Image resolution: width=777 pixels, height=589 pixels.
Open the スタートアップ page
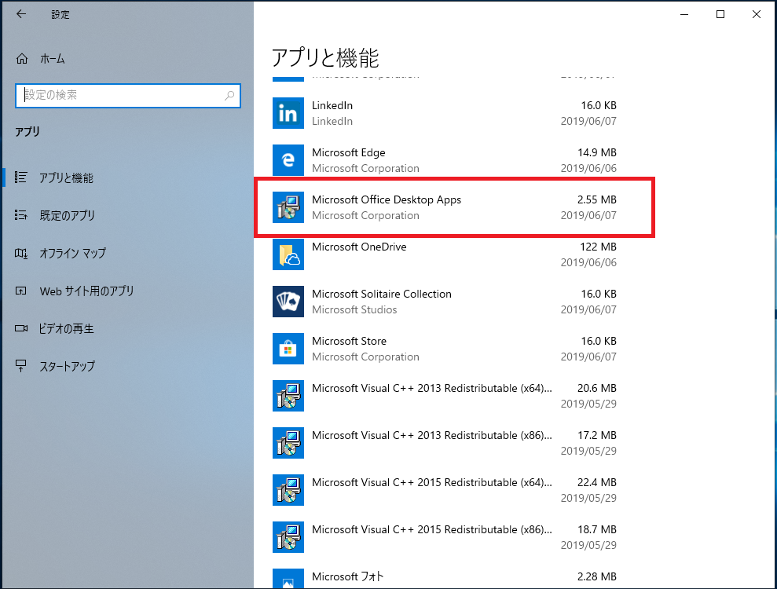click(x=128, y=366)
